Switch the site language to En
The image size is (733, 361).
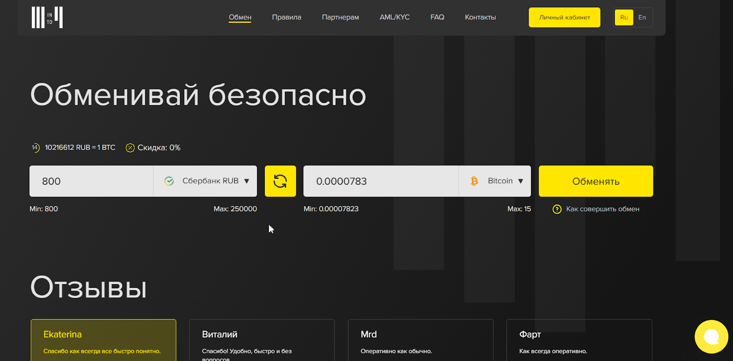pos(642,17)
